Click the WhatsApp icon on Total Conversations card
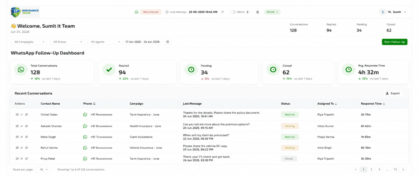The width and height of the screenshot is (418, 176). 21,69
